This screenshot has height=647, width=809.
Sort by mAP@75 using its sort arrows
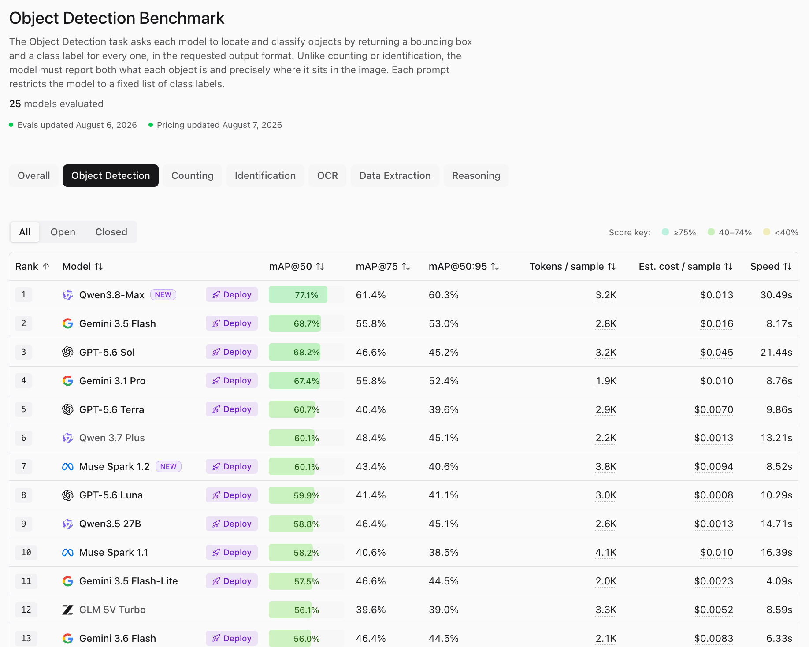tap(406, 266)
